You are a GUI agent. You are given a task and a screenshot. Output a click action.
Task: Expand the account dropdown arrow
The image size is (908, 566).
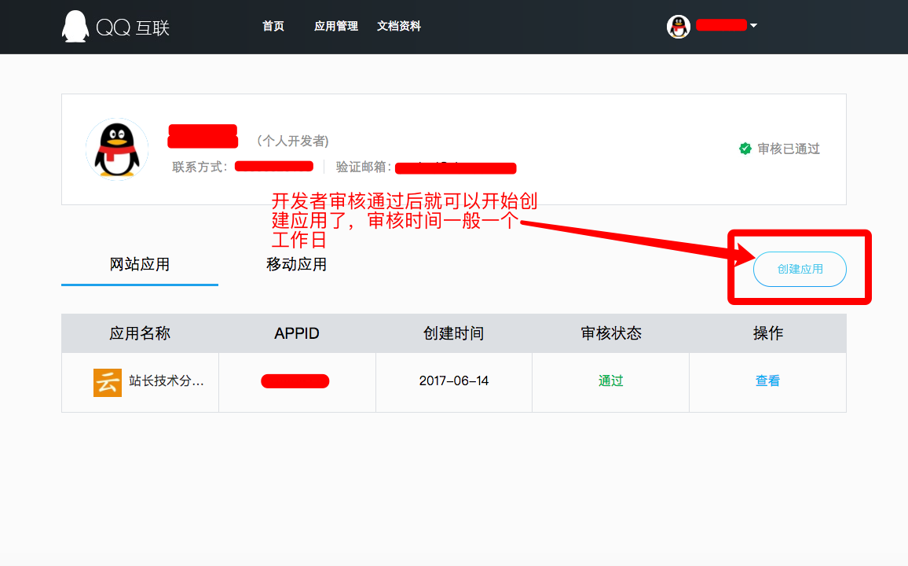pos(753,25)
